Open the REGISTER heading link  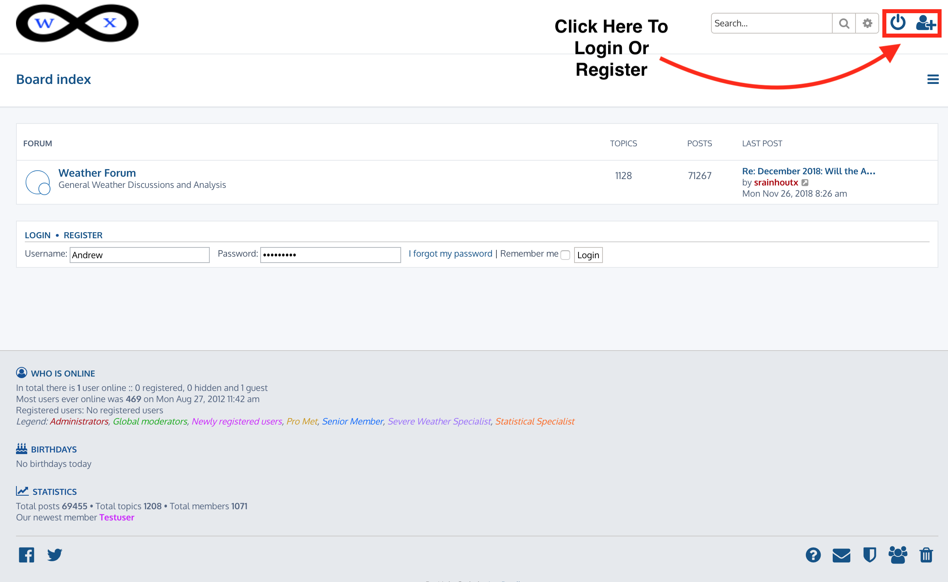point(83,235)
